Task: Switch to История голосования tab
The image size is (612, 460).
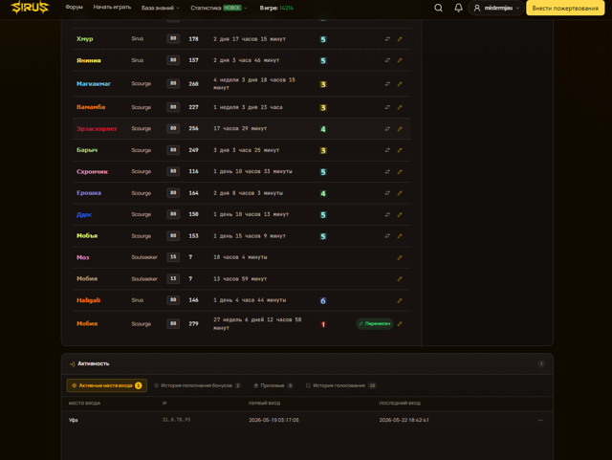Action: (340, 385)
